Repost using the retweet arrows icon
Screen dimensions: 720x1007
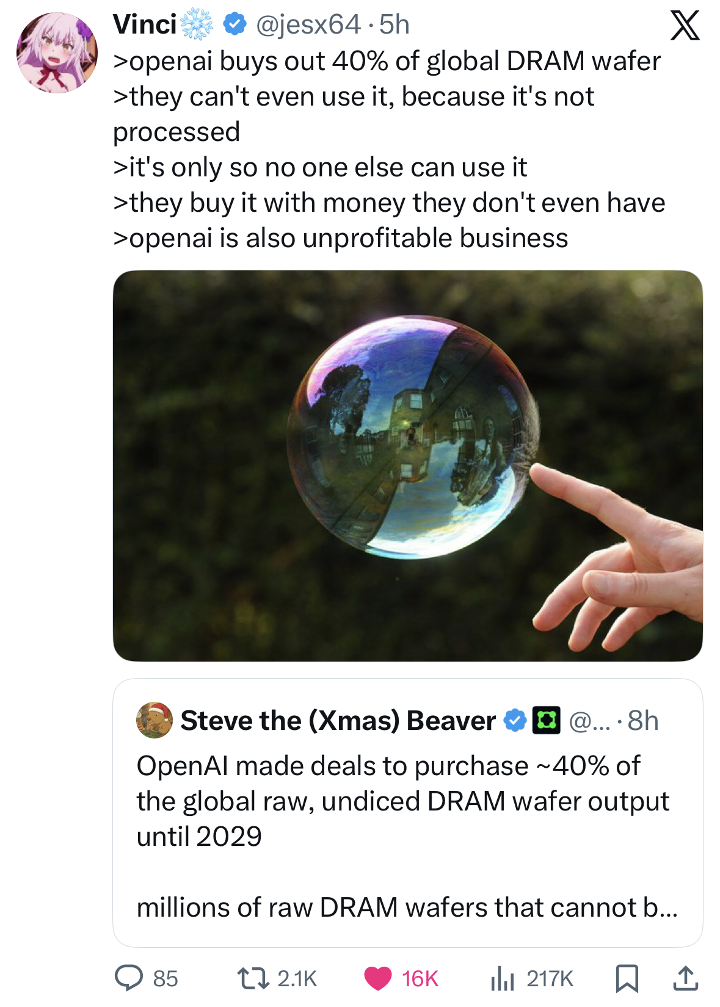click(x=252, y=978)
